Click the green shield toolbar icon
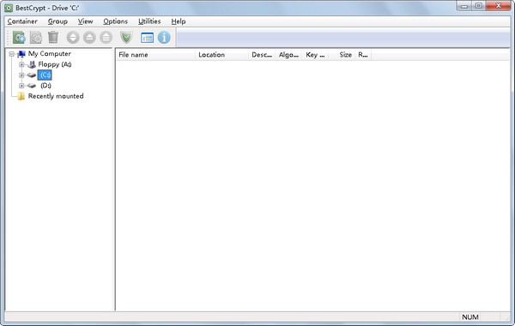515x326 pixels. [x=126, y=38]
